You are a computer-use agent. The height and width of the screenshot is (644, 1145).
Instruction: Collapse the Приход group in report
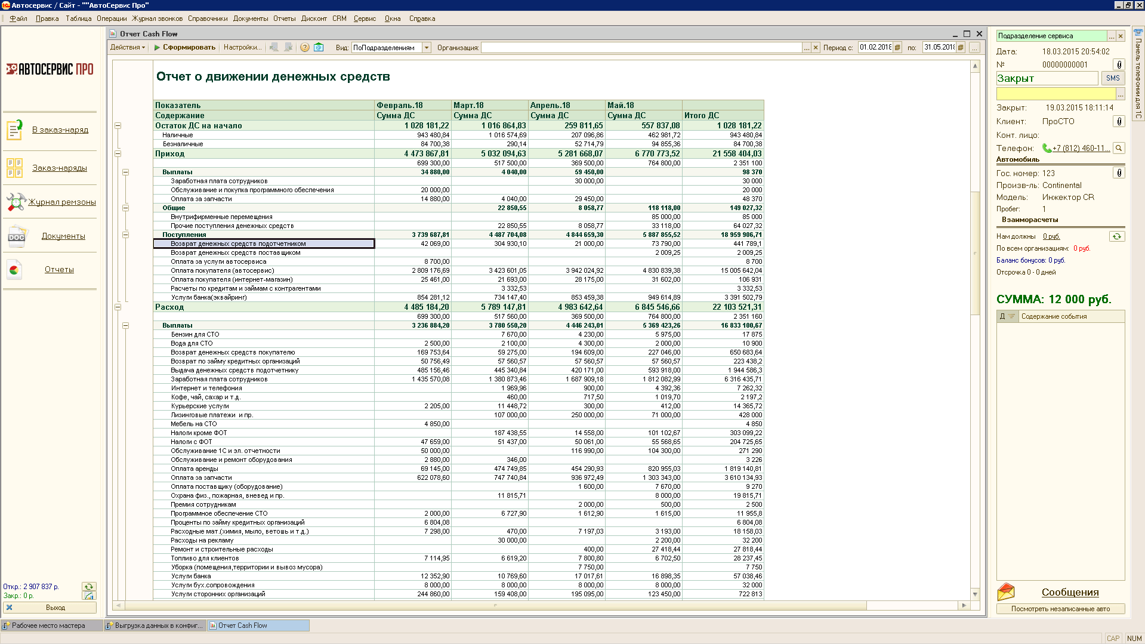[x=118, y=154]
